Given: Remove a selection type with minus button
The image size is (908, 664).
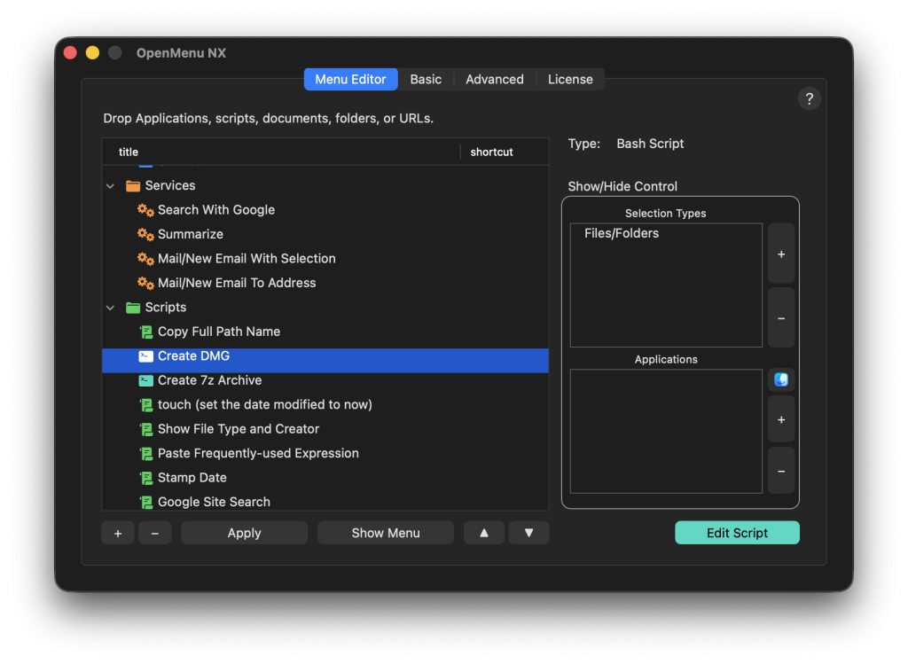Looking at the screenshot, I should (781, 318).
